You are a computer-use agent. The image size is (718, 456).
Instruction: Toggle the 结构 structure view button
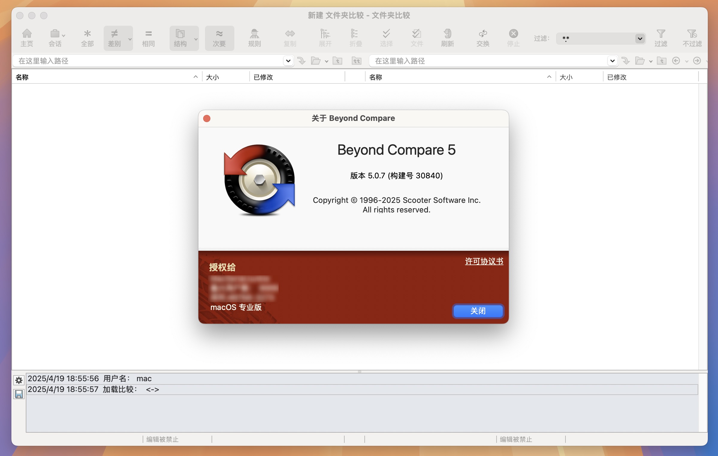pos(180,38)
